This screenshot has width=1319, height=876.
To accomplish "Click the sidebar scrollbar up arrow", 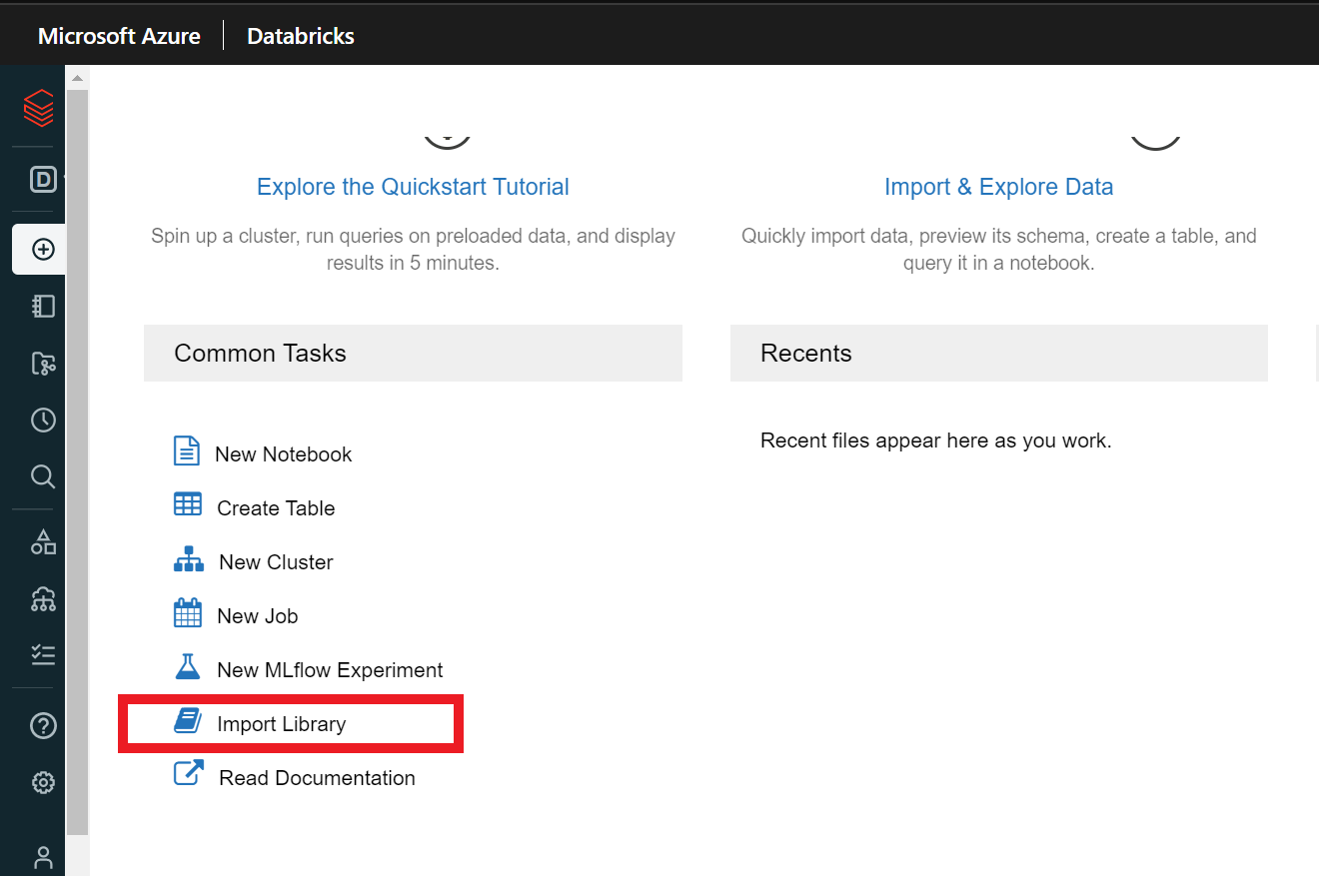I will 77,77.
